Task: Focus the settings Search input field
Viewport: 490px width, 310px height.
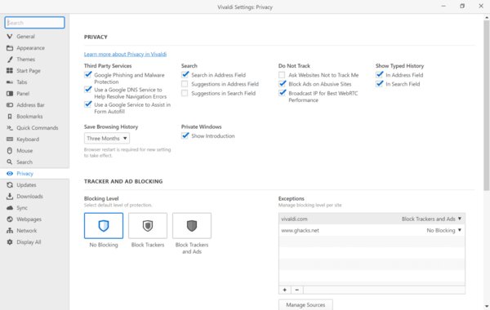Action: coord(34,23)
